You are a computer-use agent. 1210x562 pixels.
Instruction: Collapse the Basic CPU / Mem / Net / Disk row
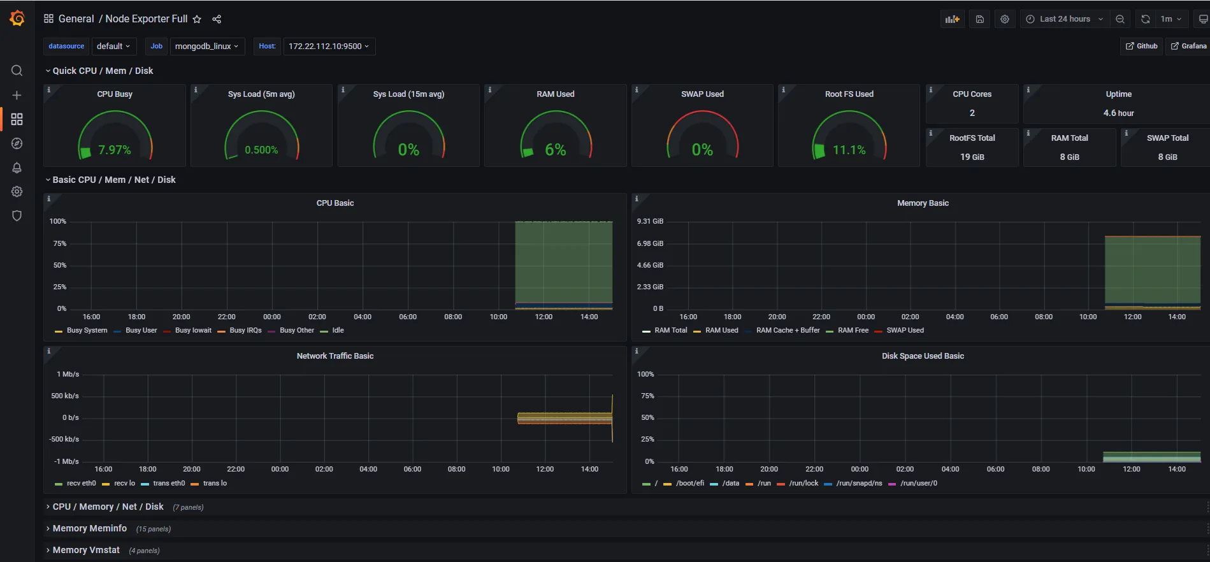(113, 180)
